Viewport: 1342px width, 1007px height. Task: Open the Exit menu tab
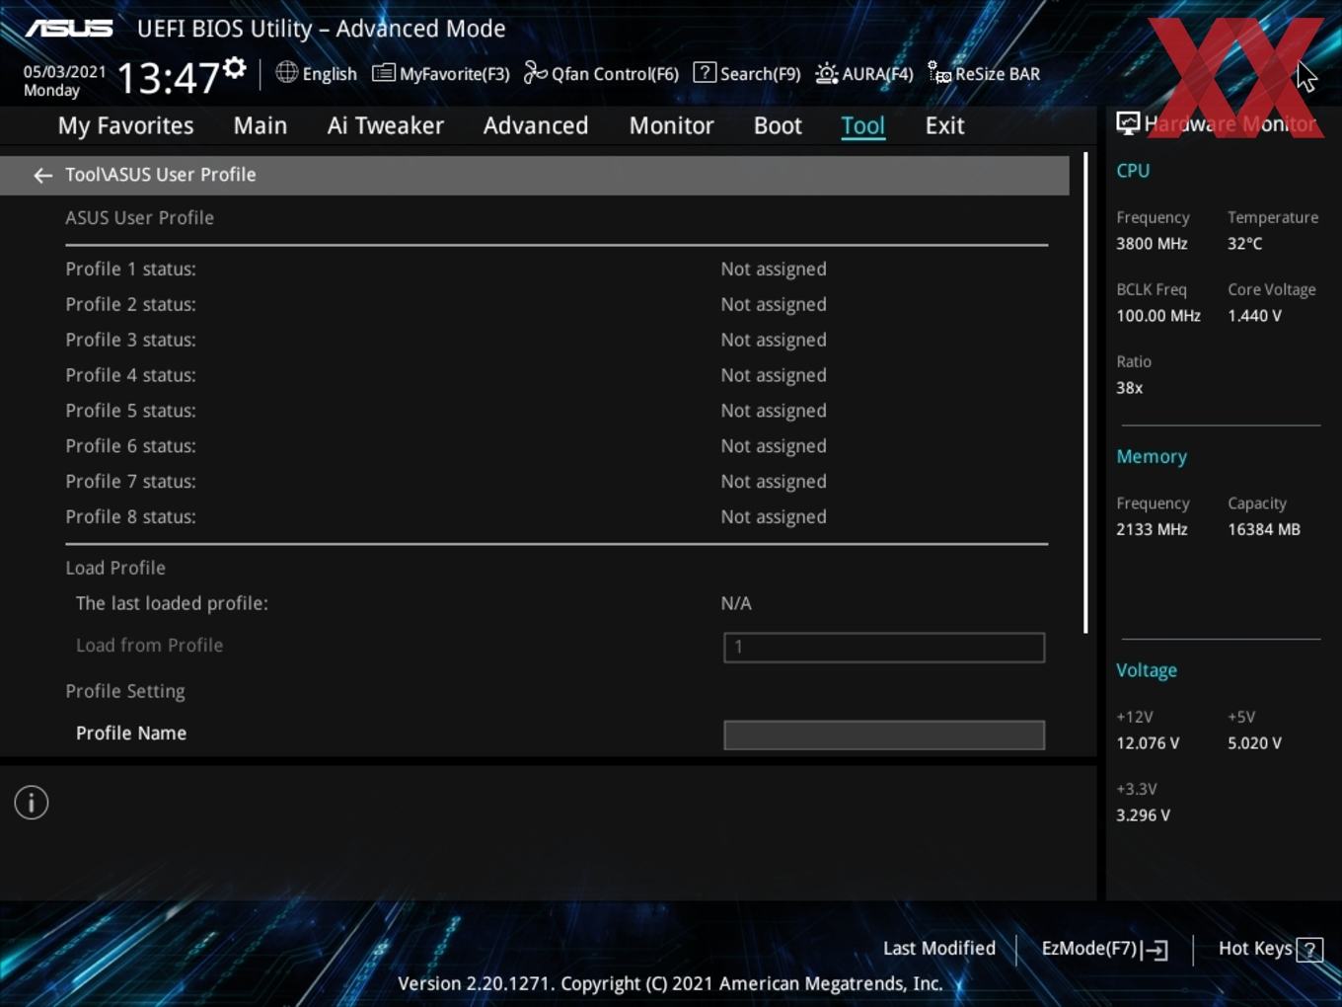tap(944, 125)
